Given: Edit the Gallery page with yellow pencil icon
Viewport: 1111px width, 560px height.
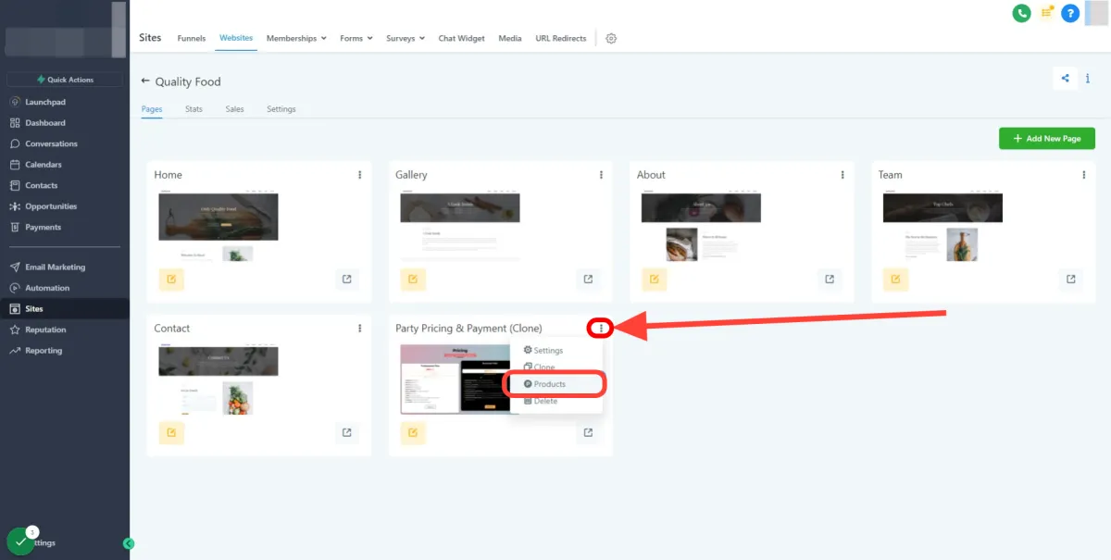Looking at the screenshot, I should click(413, 279).
